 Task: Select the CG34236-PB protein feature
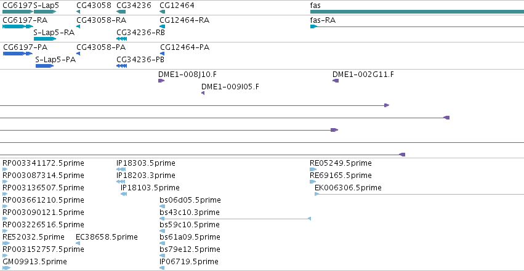point(121,66)
